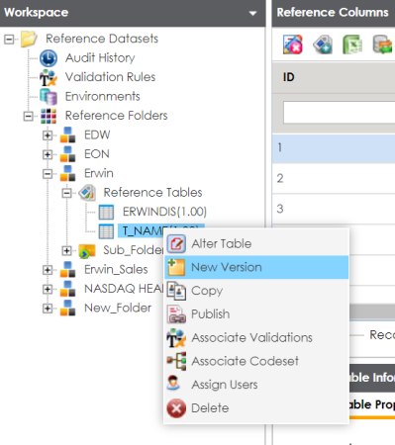The width and height of the screenshot is (395, 445).
Task: Click the Publish menu icon
Action: click(x=176, y=314)
